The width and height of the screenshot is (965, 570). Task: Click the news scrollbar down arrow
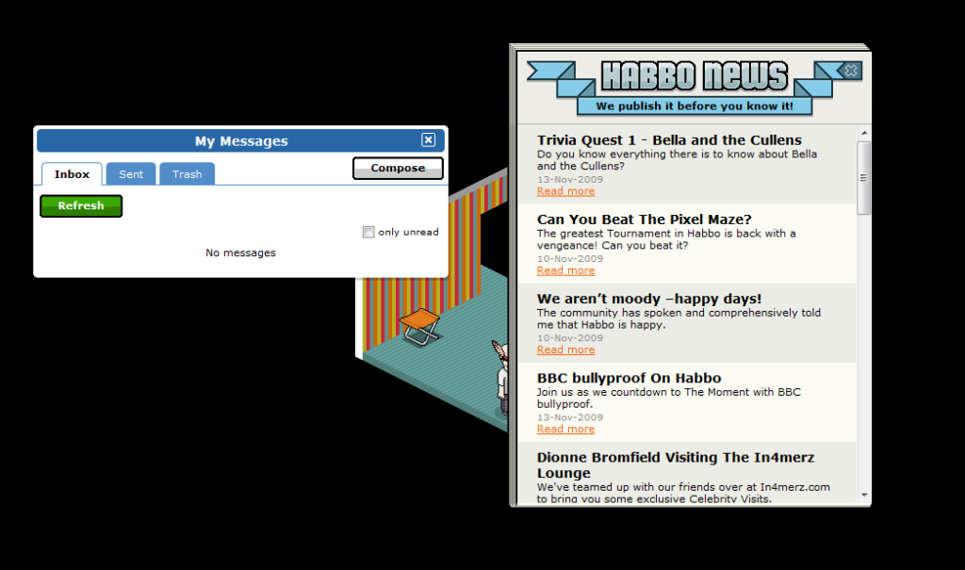tap(864, 494)
